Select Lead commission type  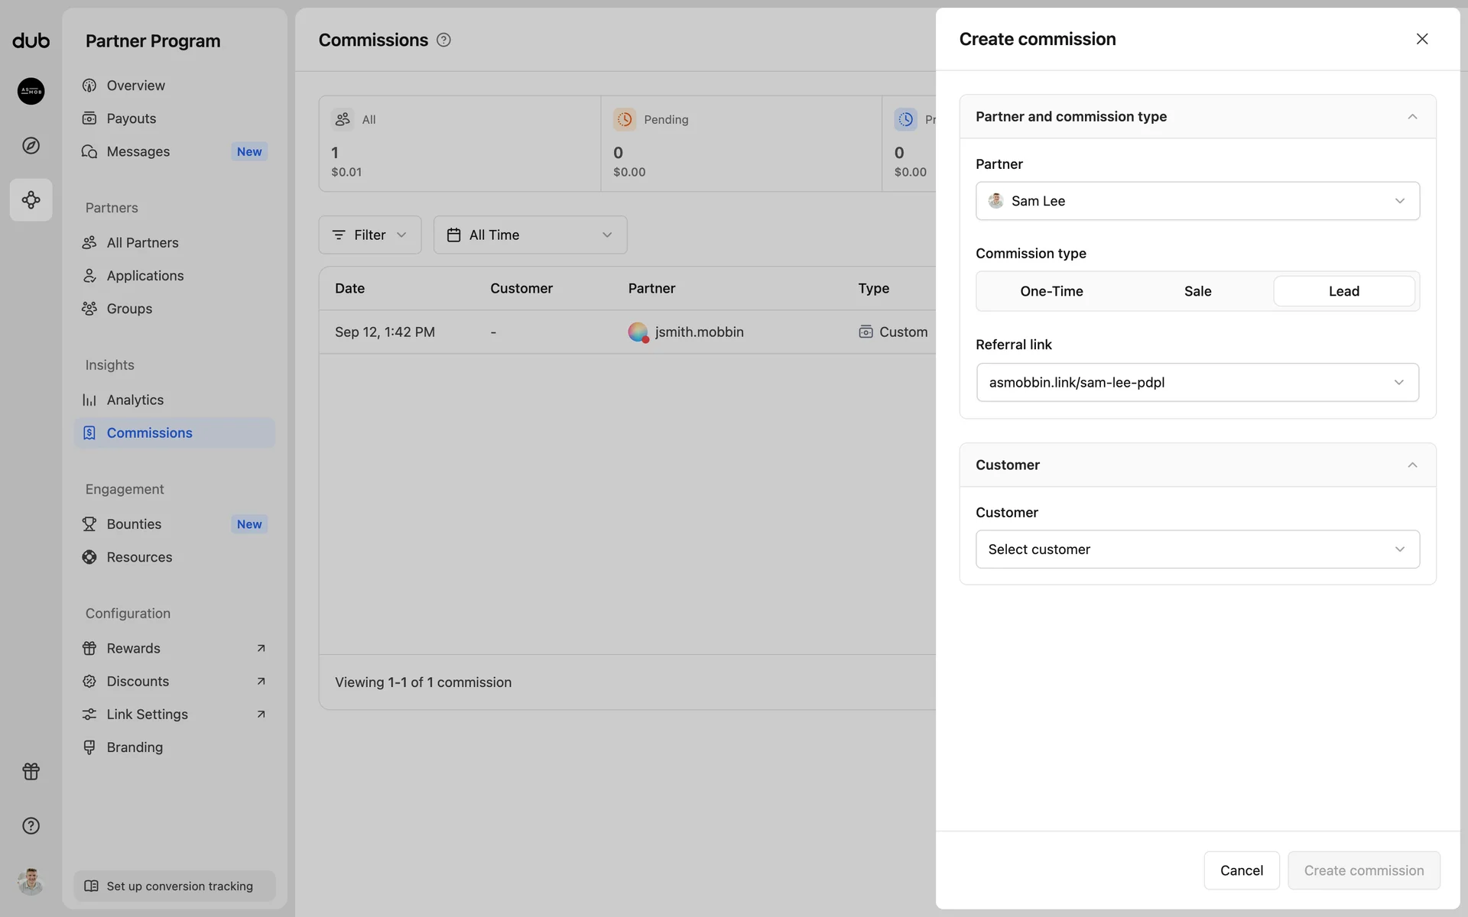(1343, 291)
